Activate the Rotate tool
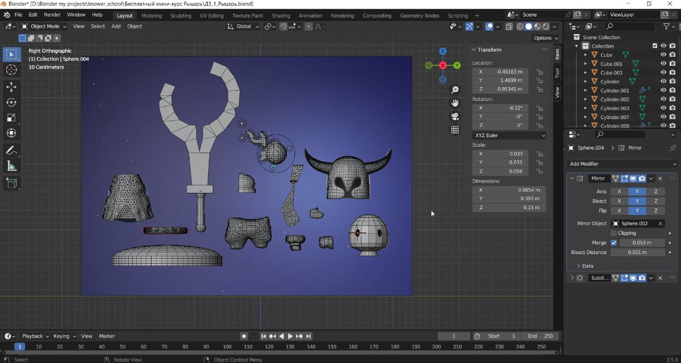 tap(11, 102)
